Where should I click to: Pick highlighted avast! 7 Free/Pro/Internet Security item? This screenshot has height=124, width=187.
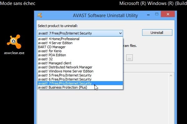(x=80, y=83)
